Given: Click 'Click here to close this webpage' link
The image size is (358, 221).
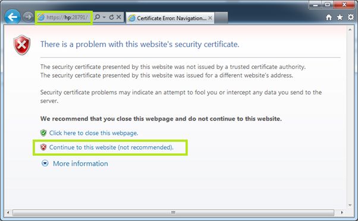Looking at the screenshot, I should (93, 133).
